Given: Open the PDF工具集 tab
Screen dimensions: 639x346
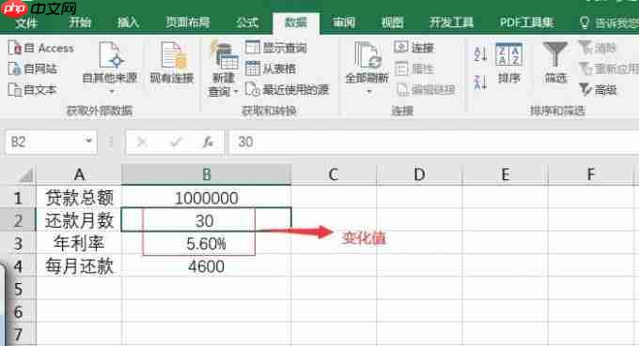Looking at the screenshot, I should (x=527, y=23).
